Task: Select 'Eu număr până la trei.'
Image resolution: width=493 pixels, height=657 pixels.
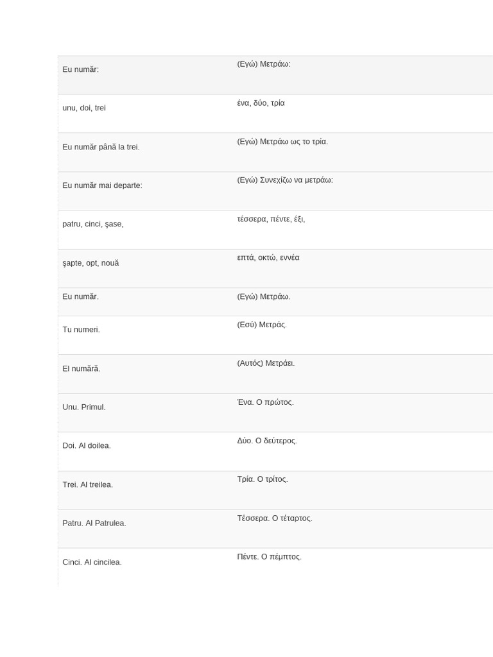Action: pos(101,147)
